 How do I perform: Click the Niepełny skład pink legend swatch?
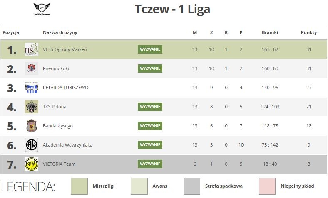pyautogui.click(x=267, y=186)
